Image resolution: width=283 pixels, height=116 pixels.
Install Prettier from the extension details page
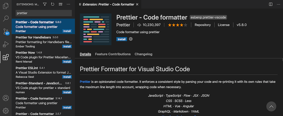point(122,39)
